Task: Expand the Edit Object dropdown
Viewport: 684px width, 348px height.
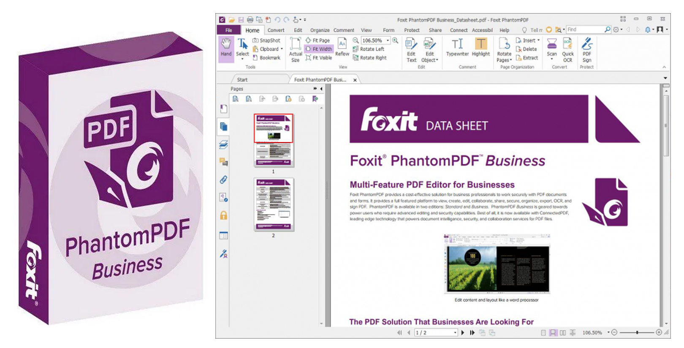Action: [437, 60]
